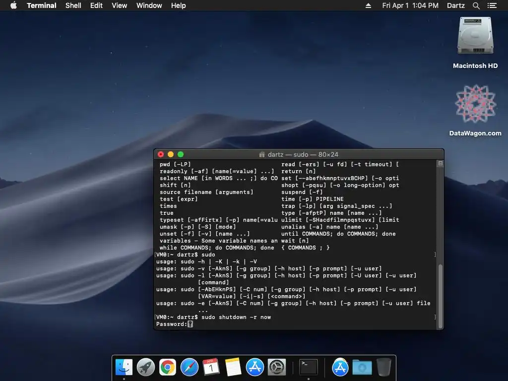Click the Terminal vertical scrollbar thumb
Screen dimensions: 508x381
(441, 297)
